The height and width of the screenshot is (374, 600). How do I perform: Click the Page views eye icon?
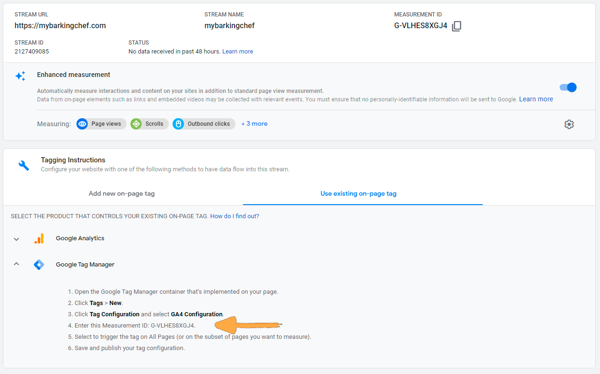(83, 124)
